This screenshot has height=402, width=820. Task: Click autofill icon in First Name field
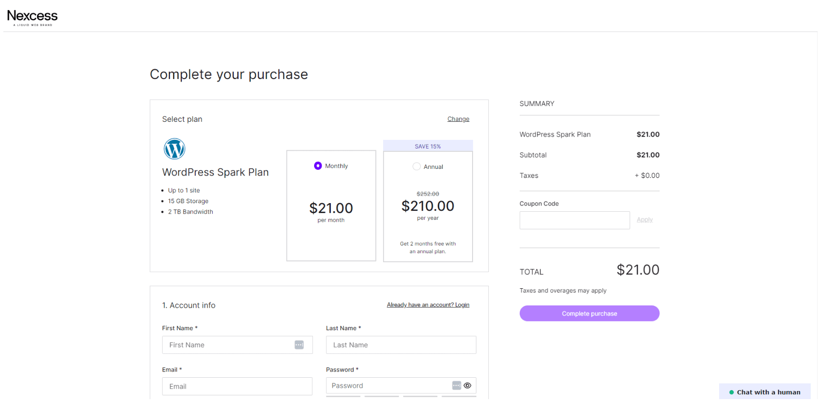299,345
